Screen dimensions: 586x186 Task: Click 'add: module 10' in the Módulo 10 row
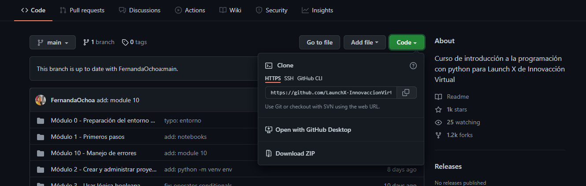[x=185, y=153]
